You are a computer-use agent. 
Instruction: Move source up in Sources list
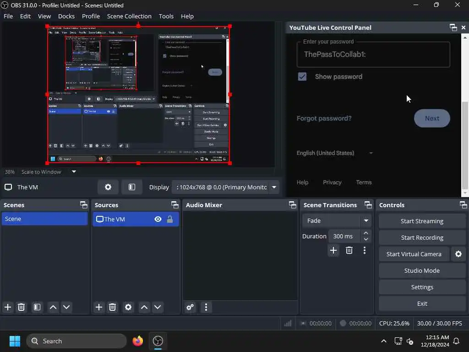click(x=144, y=307)
